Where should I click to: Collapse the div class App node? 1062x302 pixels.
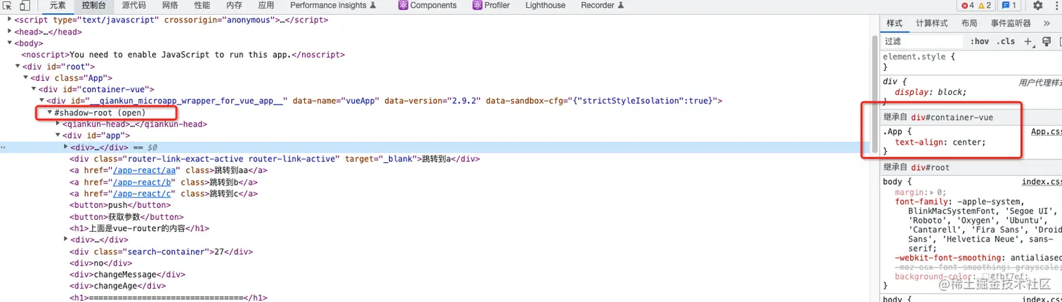coord(25,77)
